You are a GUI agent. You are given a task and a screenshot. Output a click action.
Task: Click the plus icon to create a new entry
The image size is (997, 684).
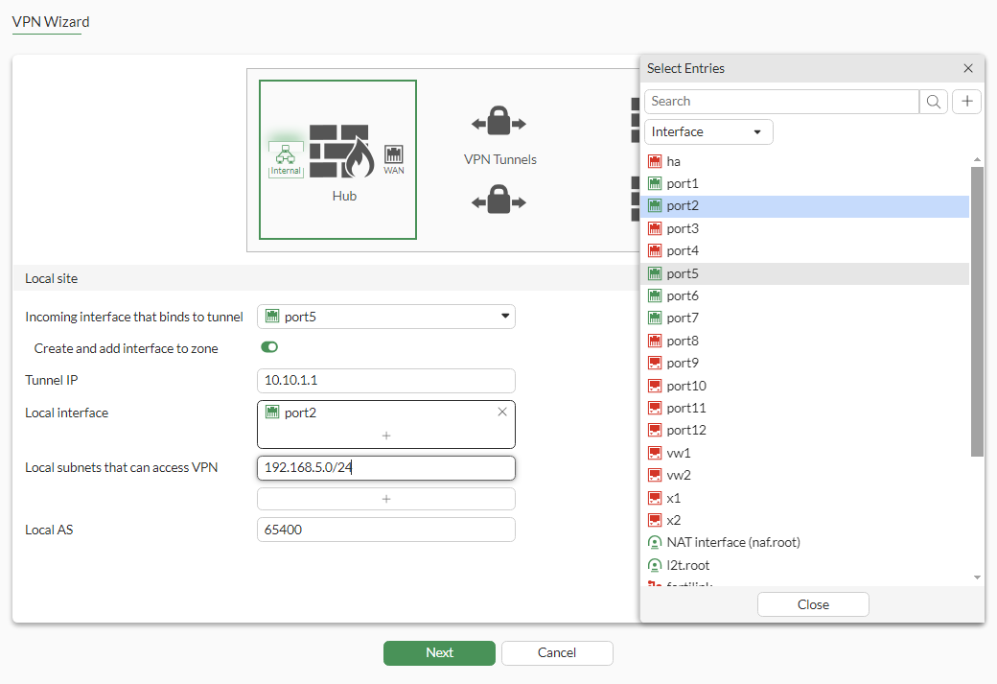tap(966, 101)
